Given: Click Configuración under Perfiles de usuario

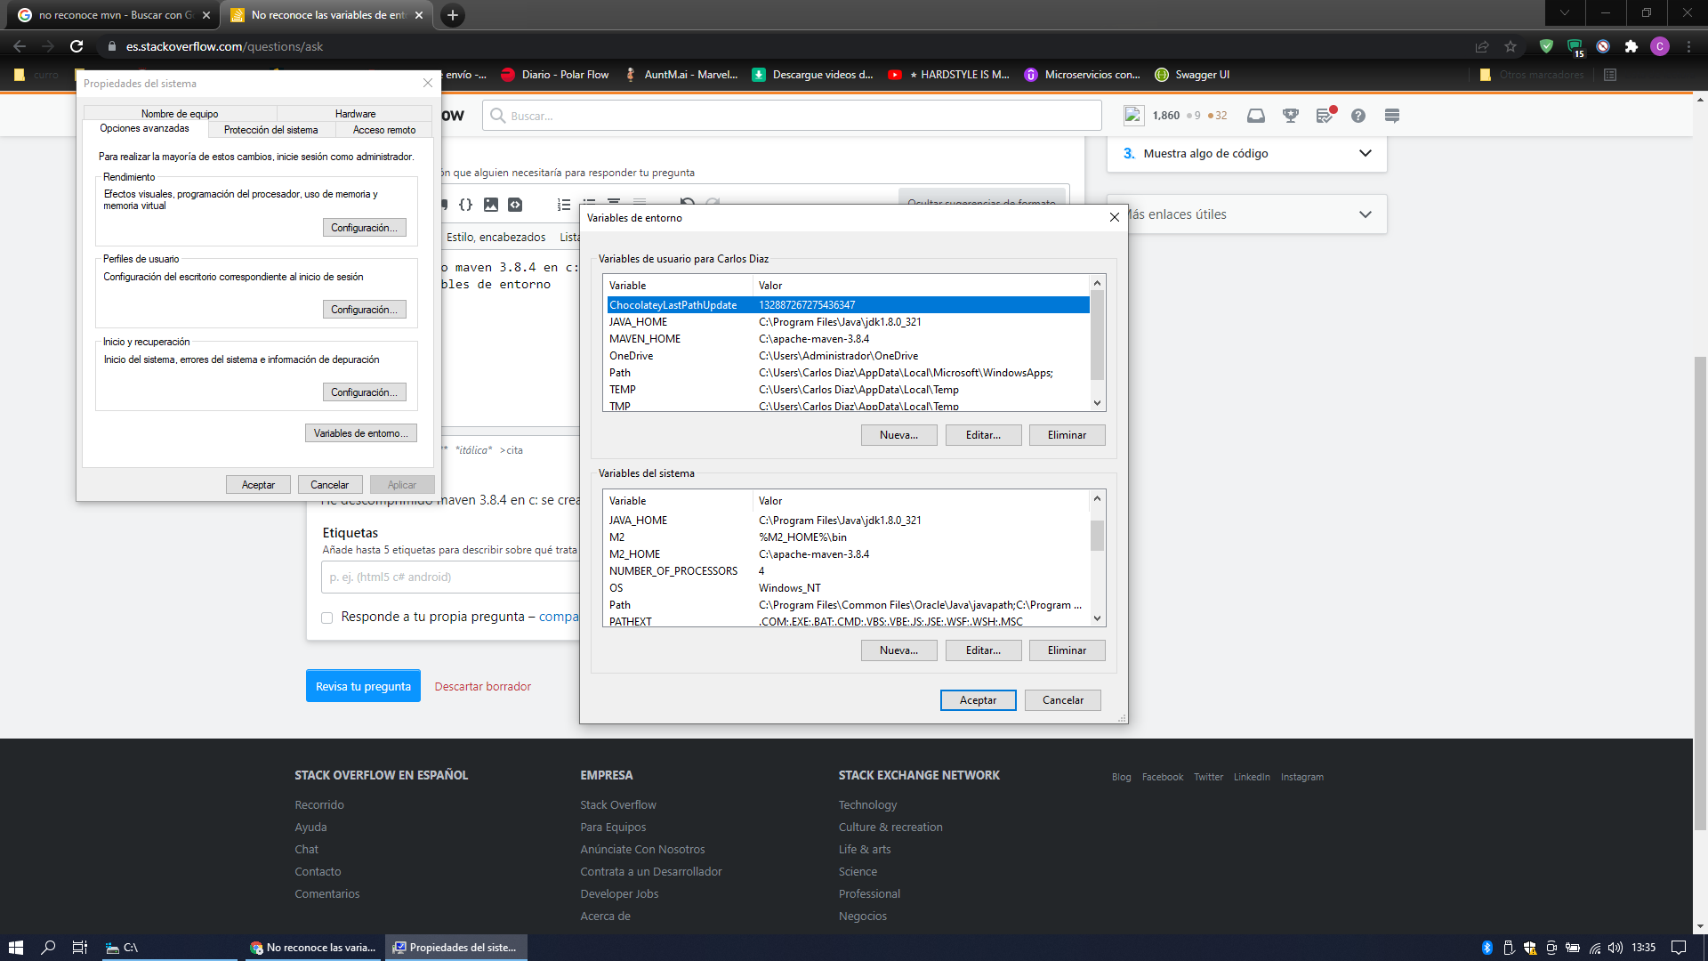Looking at the screenshot, I should tap(364, 310).
